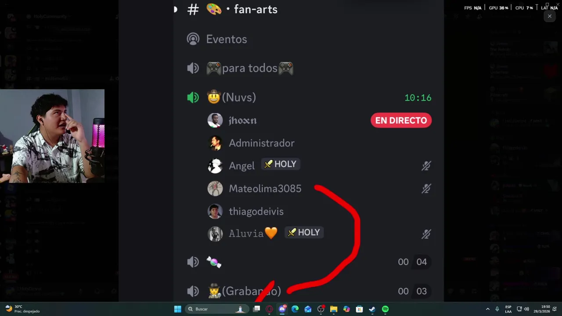Screen dimensions: 562x316
Task: Open Discord from the taskbar
Action: coord(282,309)
